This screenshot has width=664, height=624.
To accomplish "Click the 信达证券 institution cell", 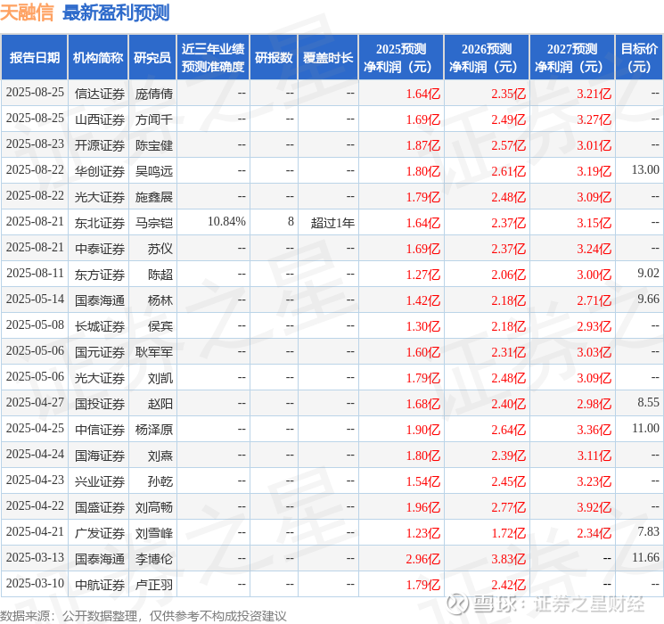I will pyautogui.click(x=100, y=94).
